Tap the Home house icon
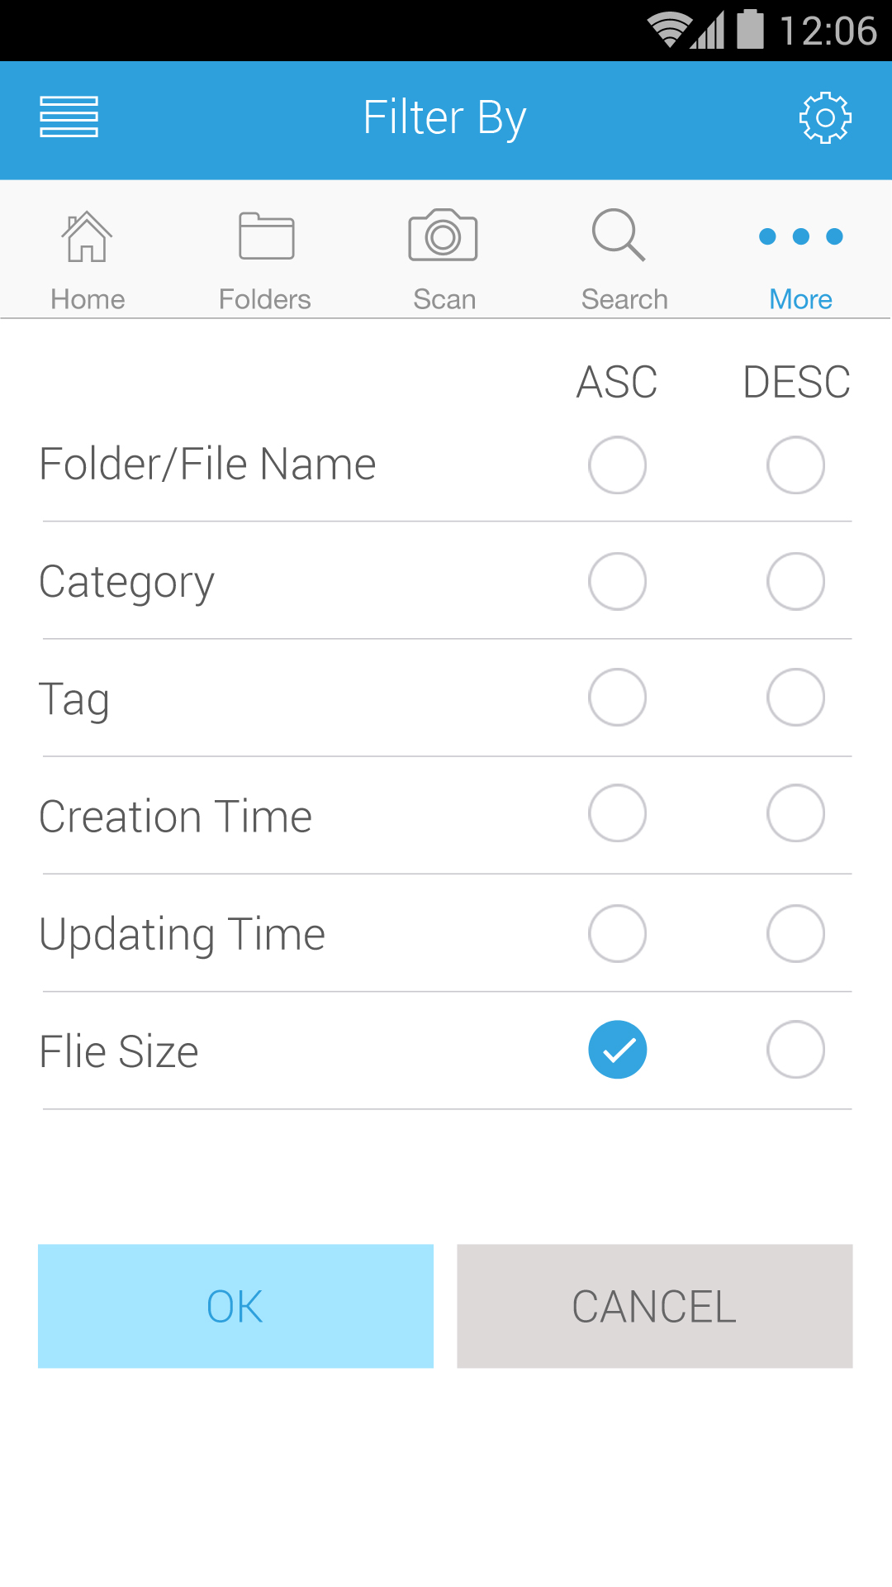The width and height of the screenshot is (892, 1587). [87, 236]
